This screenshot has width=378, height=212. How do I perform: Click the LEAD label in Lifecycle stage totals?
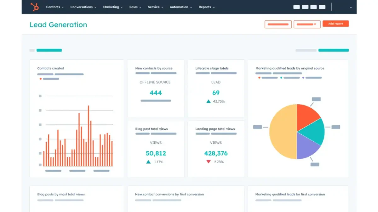pos(216,82)
